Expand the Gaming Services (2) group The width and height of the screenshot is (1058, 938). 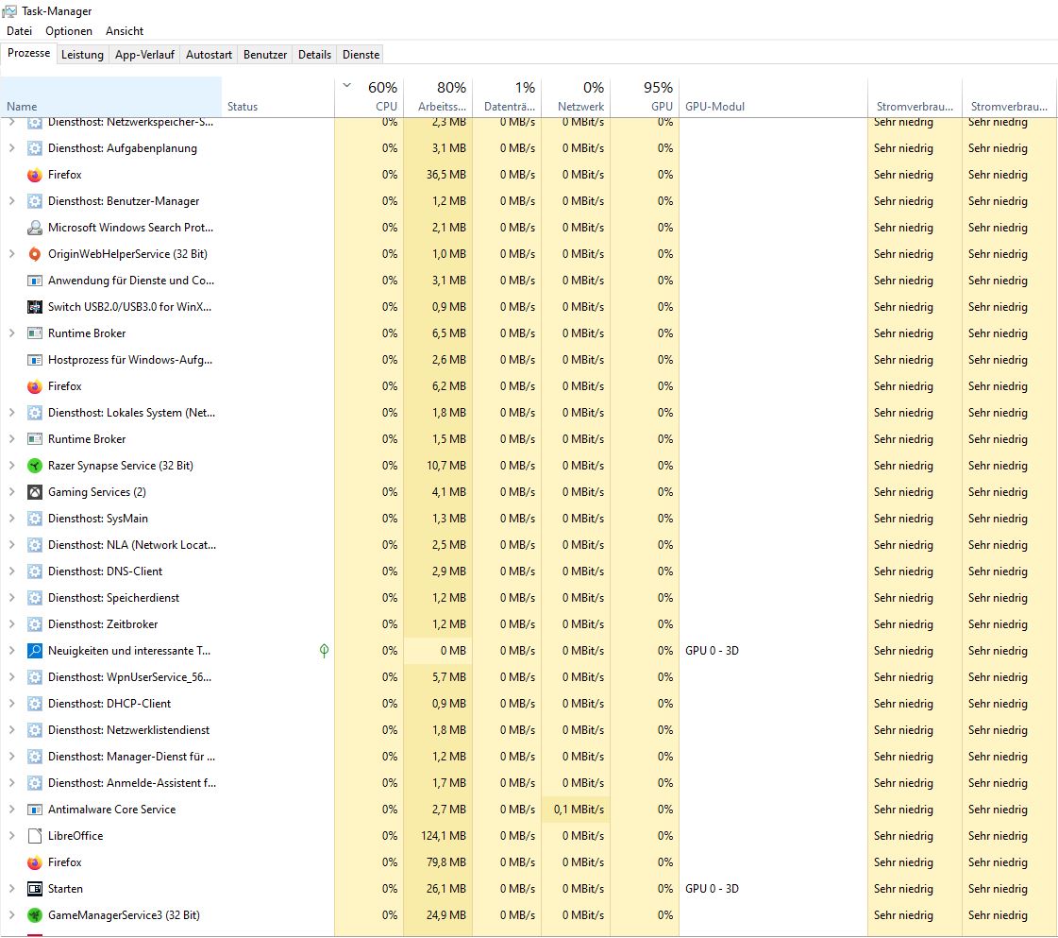(x=11, y=491)
